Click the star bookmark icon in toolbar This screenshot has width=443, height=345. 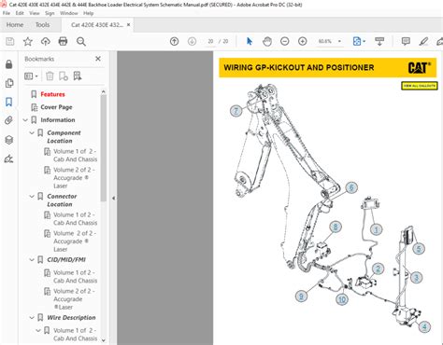tap(28, 41)
